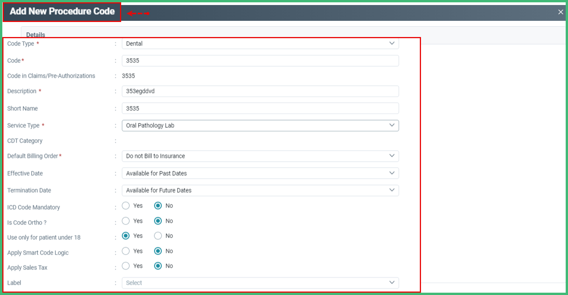Click inside the Short Name field
The width and height of the screenshot is (568, 295).
pyautogui.click(x=260, y=108)
